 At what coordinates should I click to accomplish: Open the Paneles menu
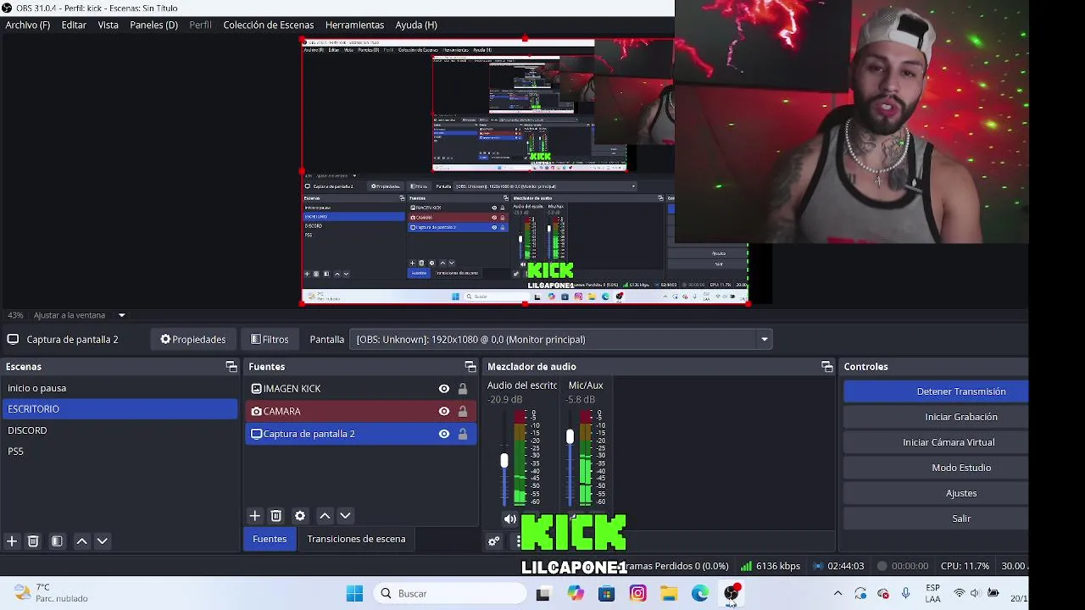pyautogui.click(x=153, y=25)
